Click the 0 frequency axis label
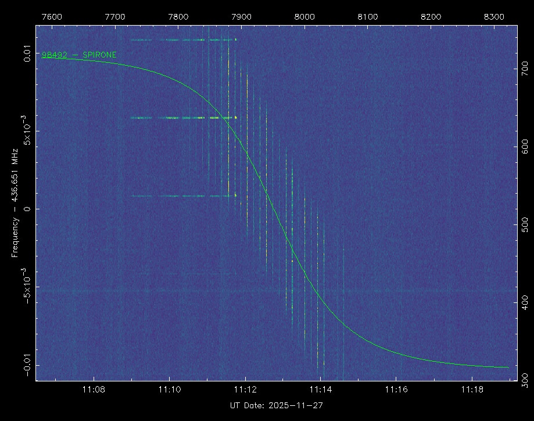534x421 pixels. [27, 209]
